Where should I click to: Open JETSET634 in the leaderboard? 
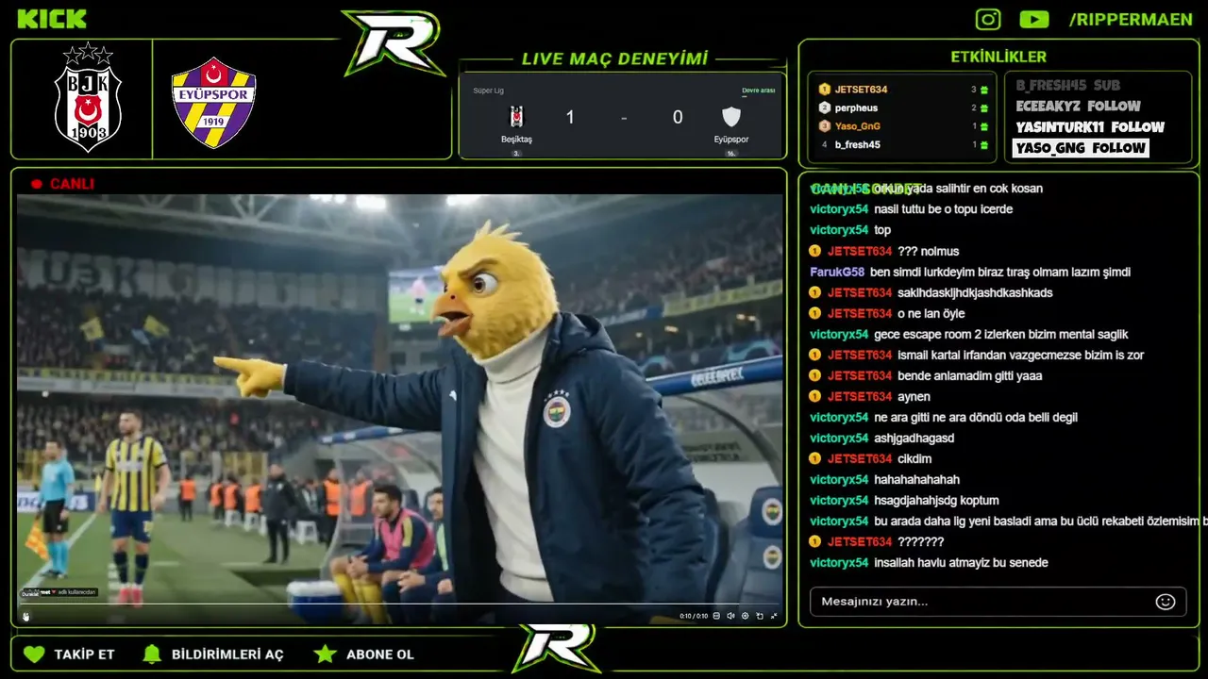[x=861, y=89]
